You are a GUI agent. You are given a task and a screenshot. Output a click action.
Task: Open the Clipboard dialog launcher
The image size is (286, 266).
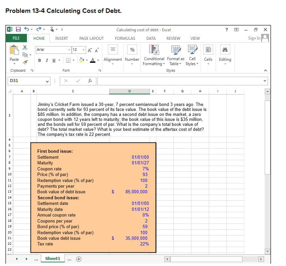[x=32, y=70]
